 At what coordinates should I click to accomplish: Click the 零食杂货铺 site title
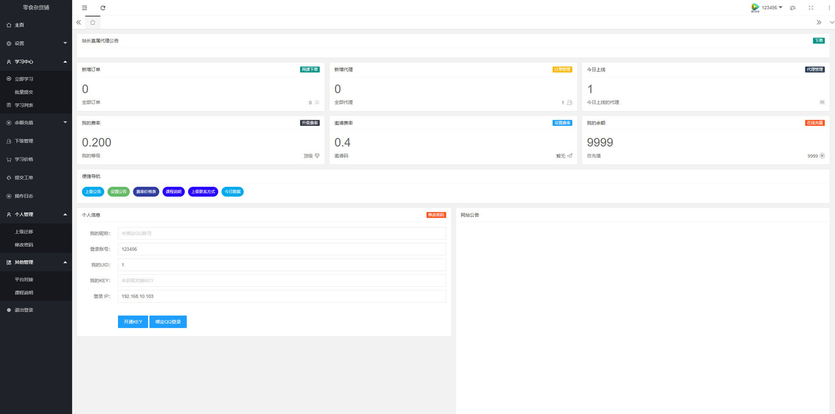pyautogui.click(x=36, y=7)
